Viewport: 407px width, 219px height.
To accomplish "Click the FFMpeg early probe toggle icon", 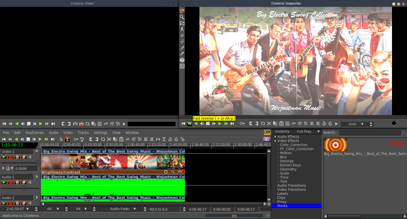I will [267, 139].
